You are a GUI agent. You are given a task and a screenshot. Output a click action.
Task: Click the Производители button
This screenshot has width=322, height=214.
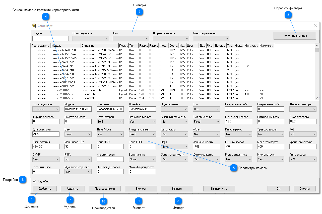pos(105,189)
